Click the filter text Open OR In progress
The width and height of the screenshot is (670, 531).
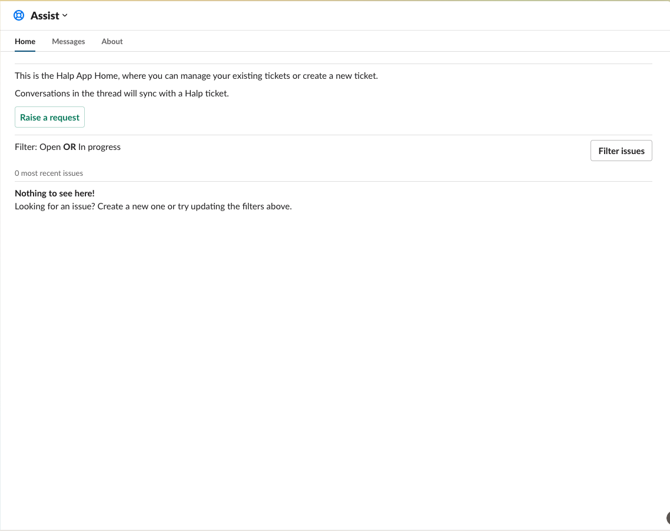[68, 146]
